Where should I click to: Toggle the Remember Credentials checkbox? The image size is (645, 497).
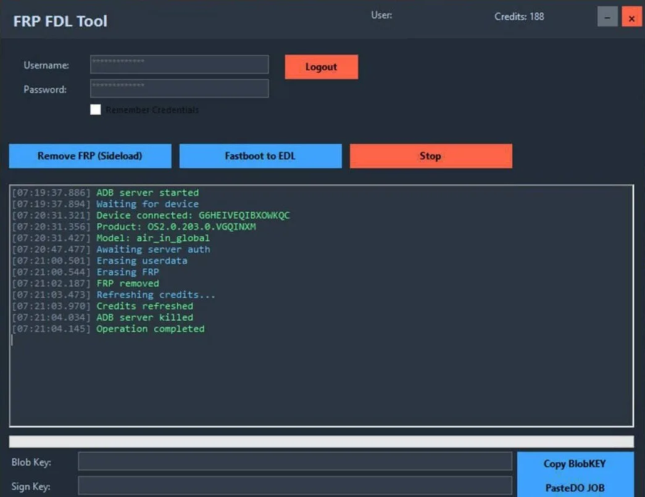96,110
